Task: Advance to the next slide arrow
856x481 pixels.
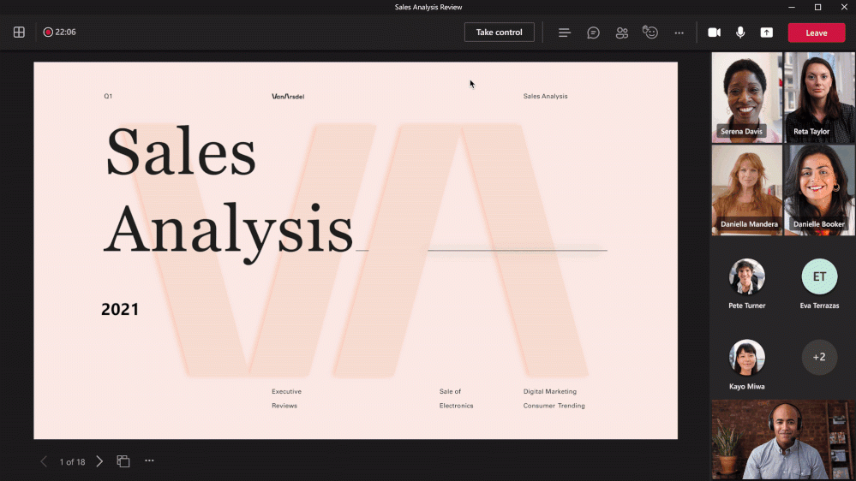Action: pos(99,461)
